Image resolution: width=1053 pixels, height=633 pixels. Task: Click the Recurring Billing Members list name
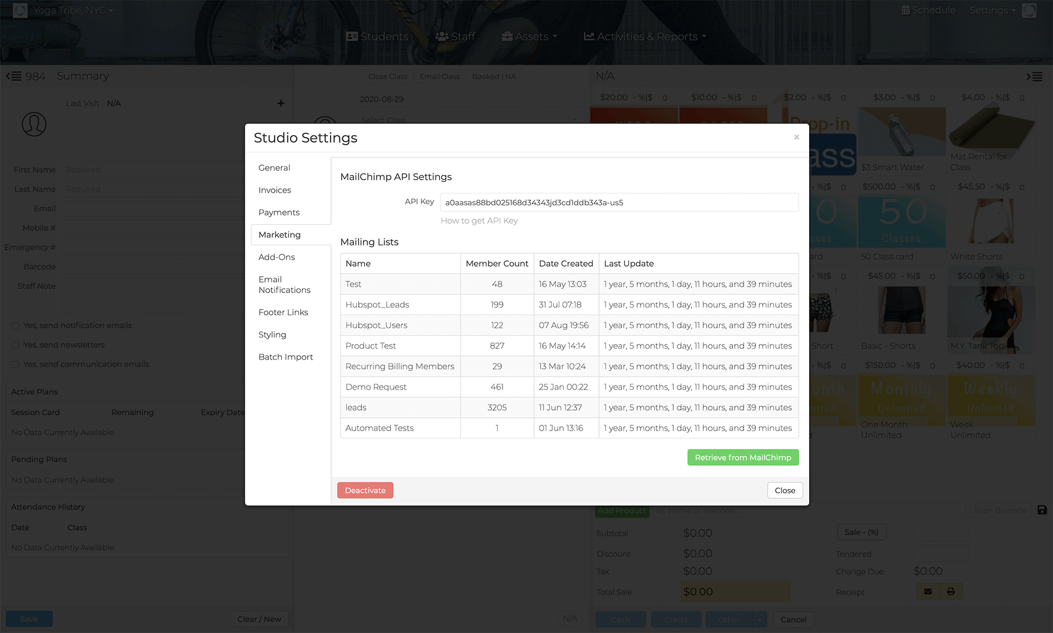point(400,366)
